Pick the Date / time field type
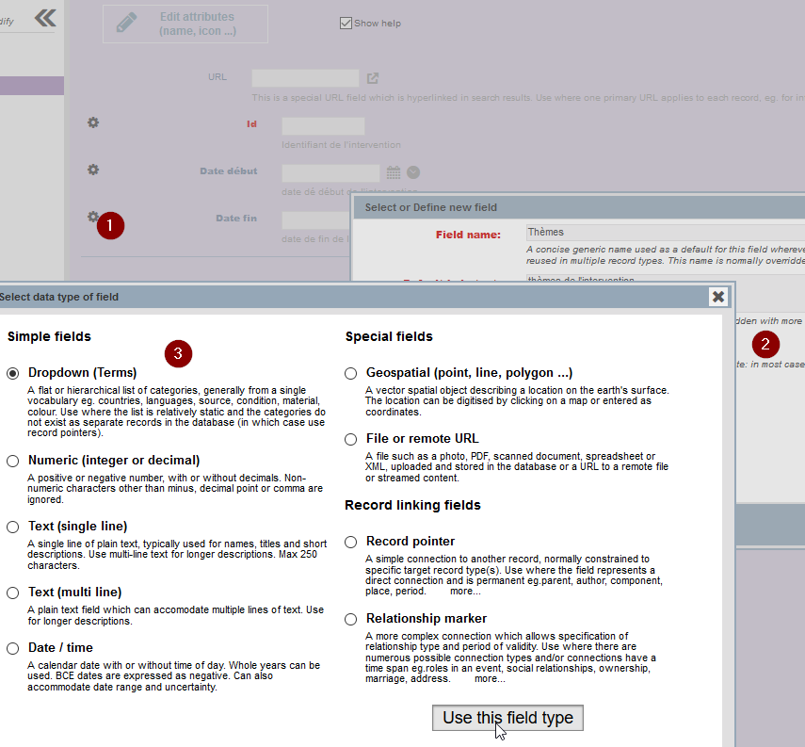Viewport: 805px width, 747px height. coord(13,648)
